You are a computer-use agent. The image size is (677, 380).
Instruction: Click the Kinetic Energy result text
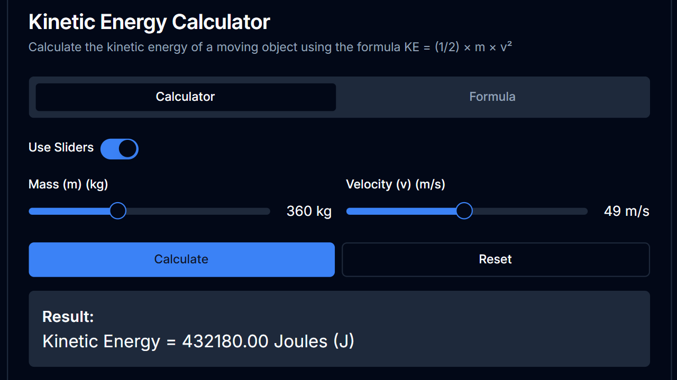click(198, 341)
